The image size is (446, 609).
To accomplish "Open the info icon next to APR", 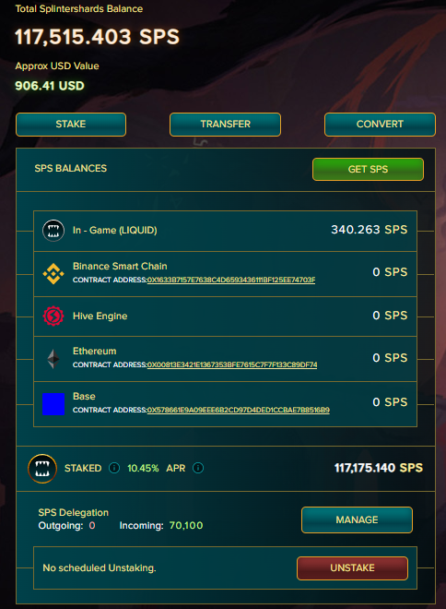I will coord(198,468).
